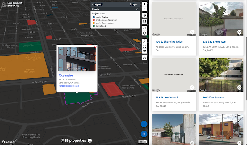Close the Parcels legend layer
Image resolution: width=247 pixels, height=145 pixels.
(137, 9)
